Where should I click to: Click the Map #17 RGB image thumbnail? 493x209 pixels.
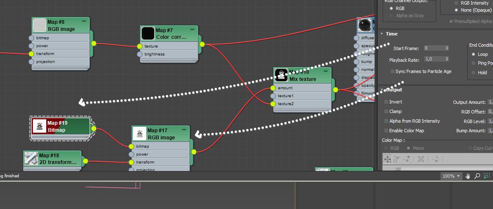(140, 134)
